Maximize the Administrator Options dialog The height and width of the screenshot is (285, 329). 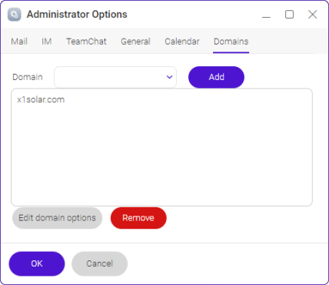(x=289, y=15)
